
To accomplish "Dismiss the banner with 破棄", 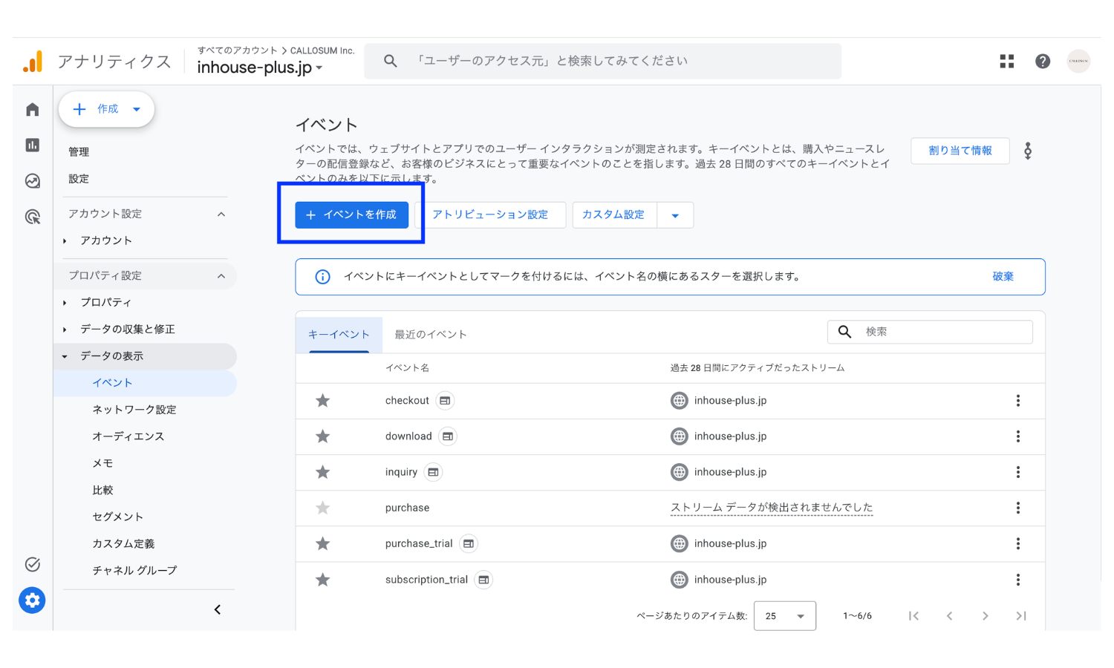I will click(1003, 277).
